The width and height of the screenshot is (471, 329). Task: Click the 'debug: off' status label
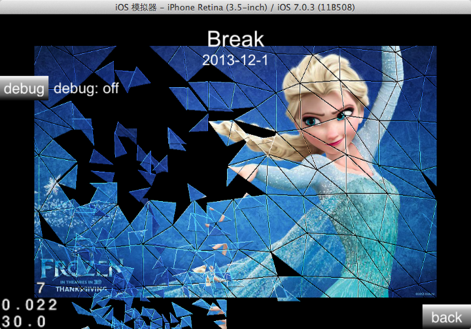tap(86, 88)
